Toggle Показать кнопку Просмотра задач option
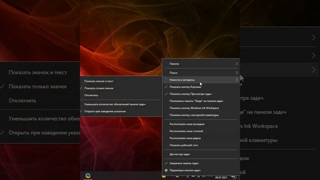The height and width of the screenshot is (180, 320). click(201, 94)
